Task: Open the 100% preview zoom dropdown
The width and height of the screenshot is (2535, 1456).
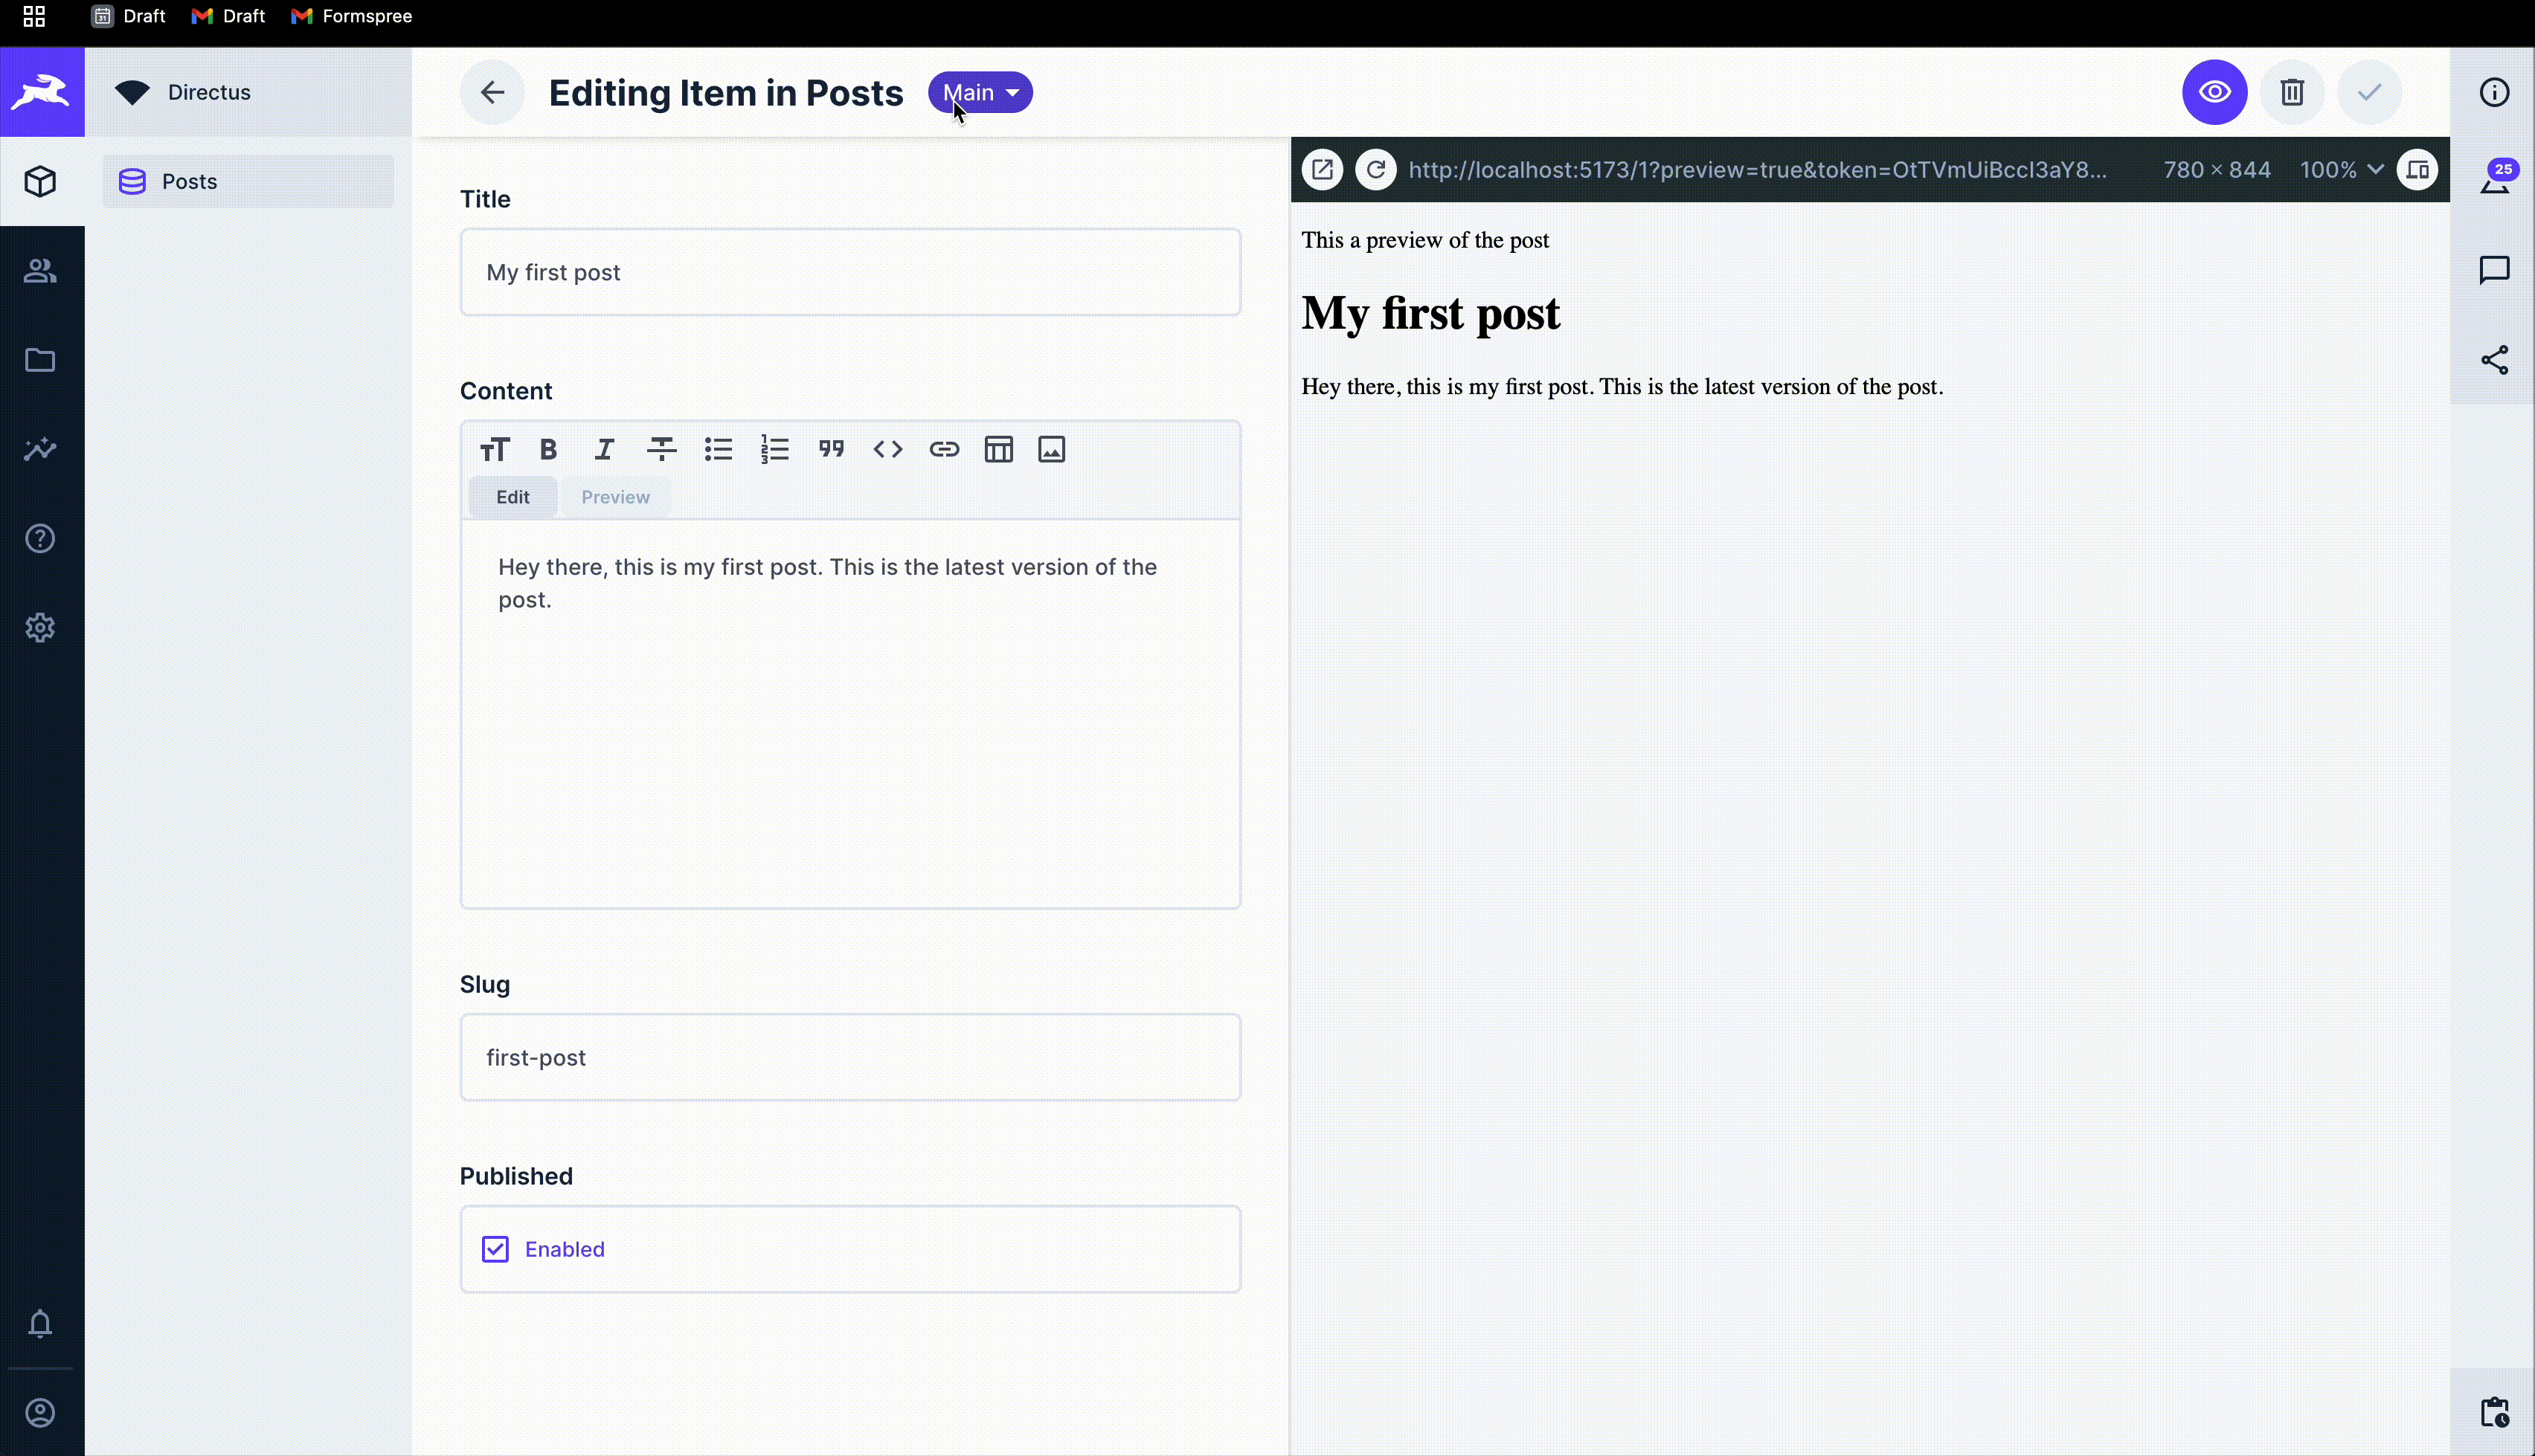Action: tap(2340, 169)
